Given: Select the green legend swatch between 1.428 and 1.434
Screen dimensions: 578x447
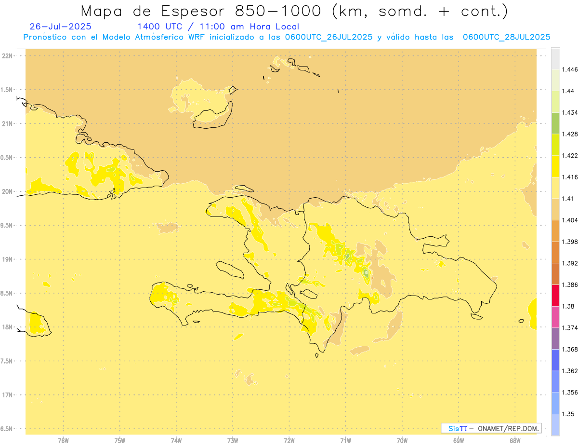Looking at the screenshot, I should point(555,123).
